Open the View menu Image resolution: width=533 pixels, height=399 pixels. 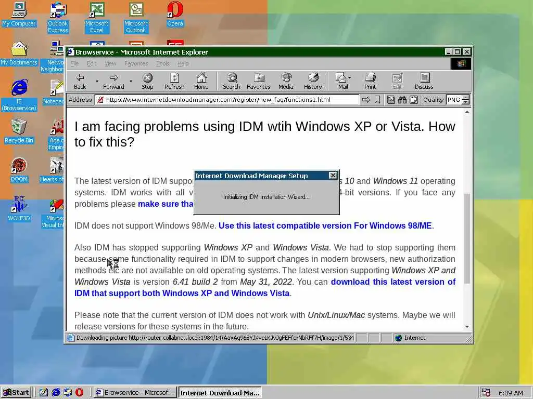110,63
